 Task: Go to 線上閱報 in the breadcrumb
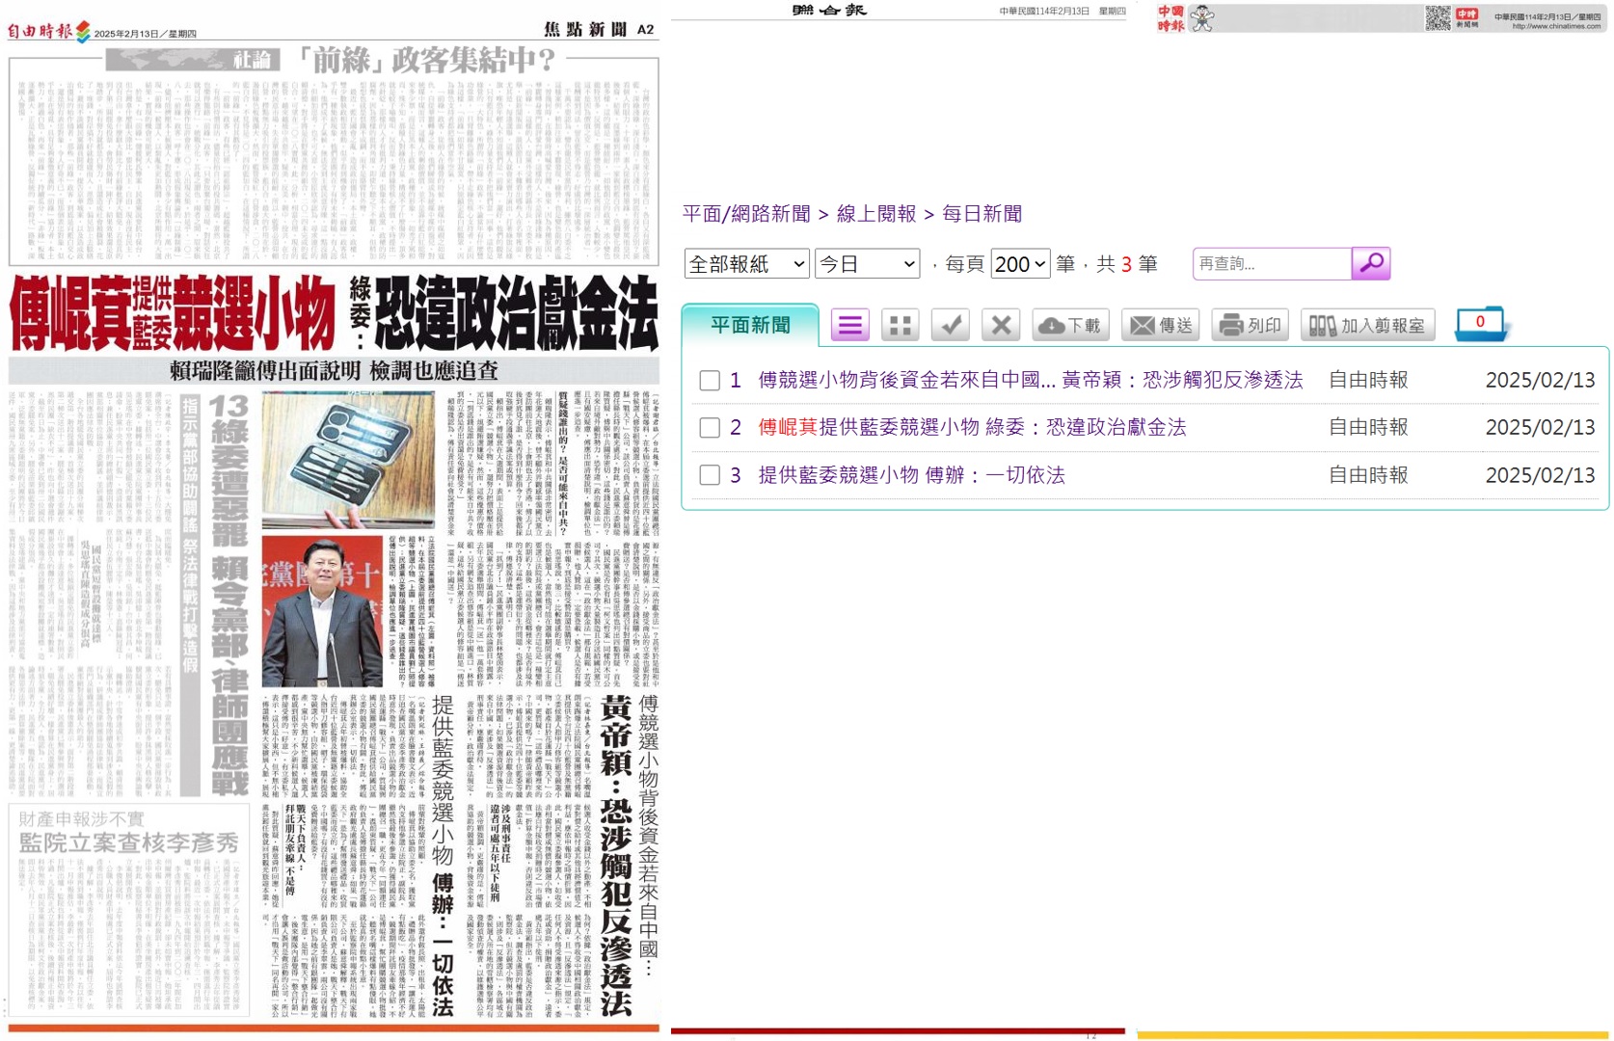(x=876, y=214)
